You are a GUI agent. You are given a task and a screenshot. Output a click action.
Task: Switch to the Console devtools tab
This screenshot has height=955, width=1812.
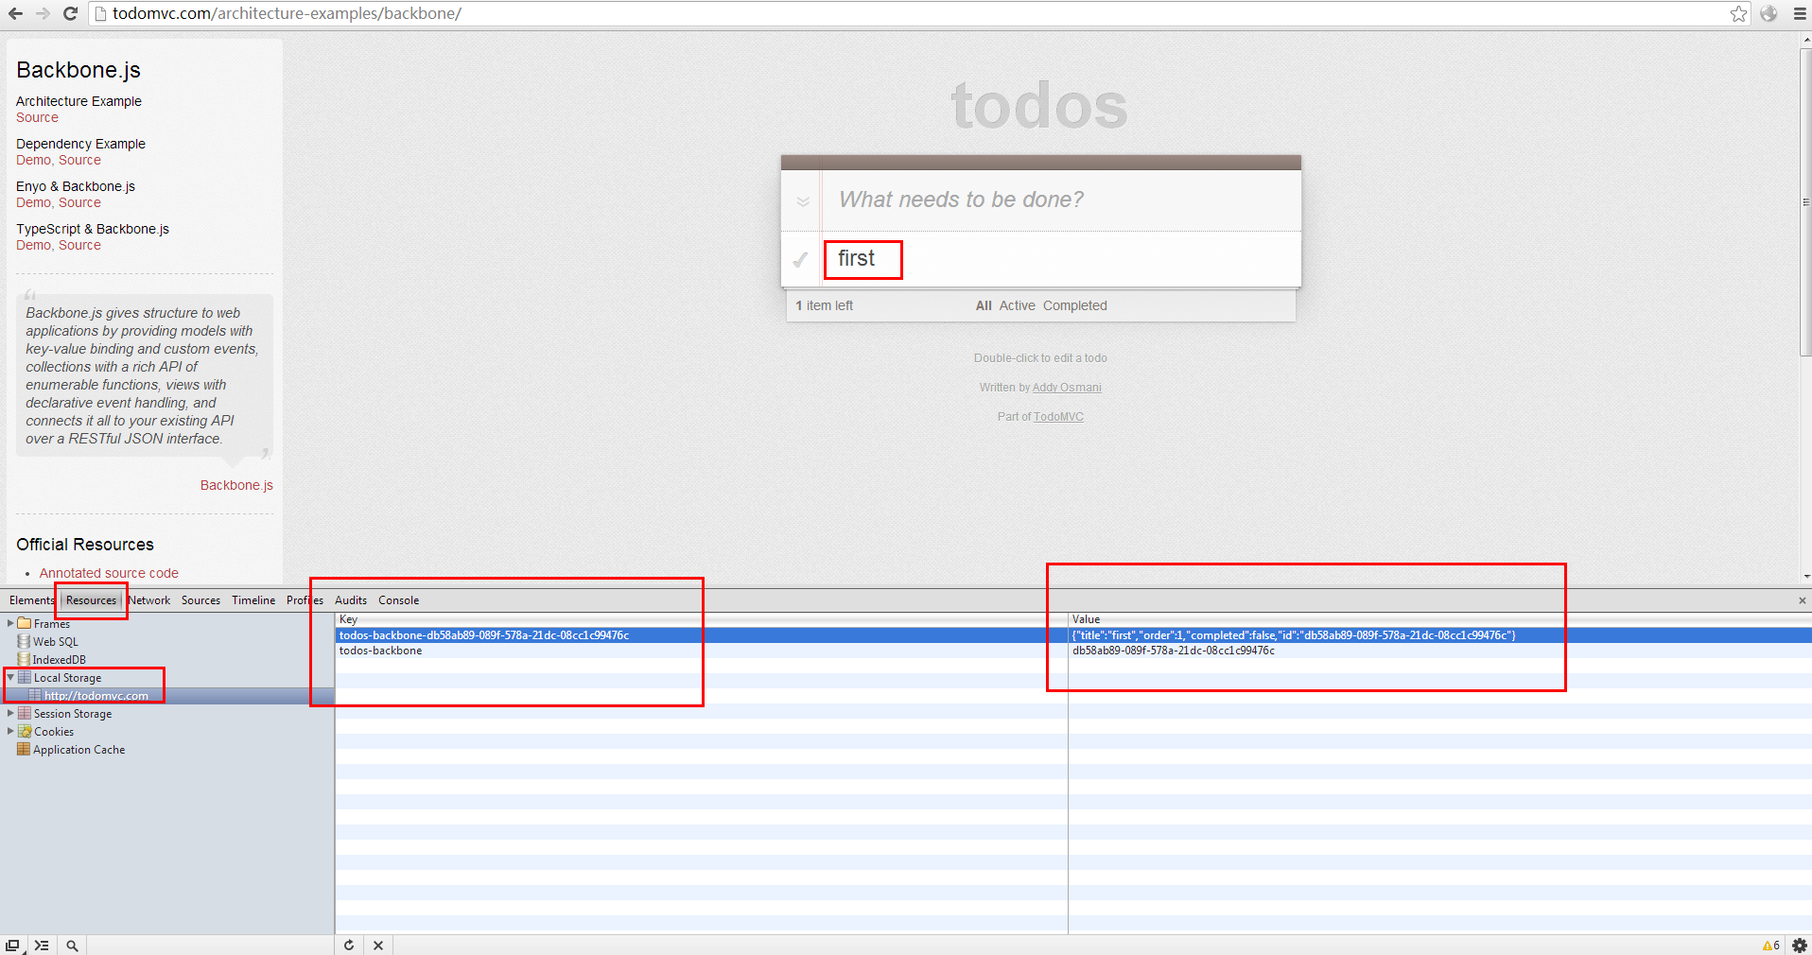click(x=398, y=600)
